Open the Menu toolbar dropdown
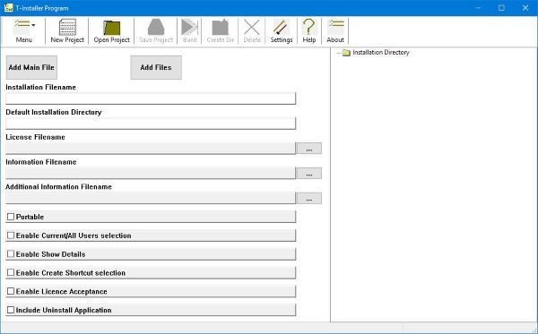The height and width of the screenshot is (334, 538). (x=24, y=30)
